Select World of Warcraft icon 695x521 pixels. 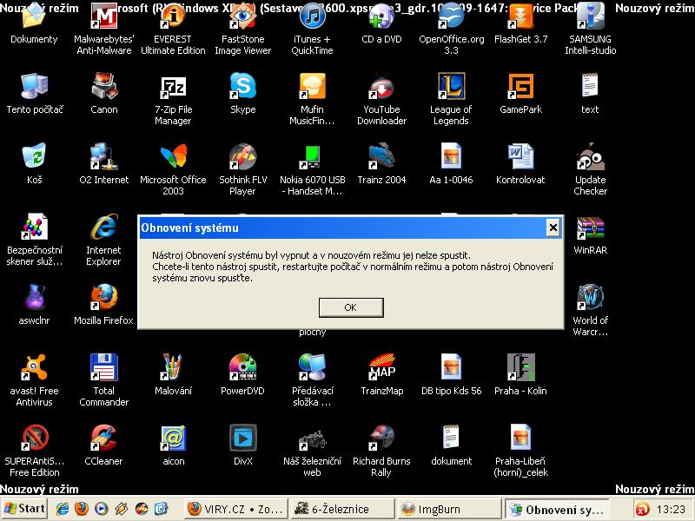[x=591, y=297]
